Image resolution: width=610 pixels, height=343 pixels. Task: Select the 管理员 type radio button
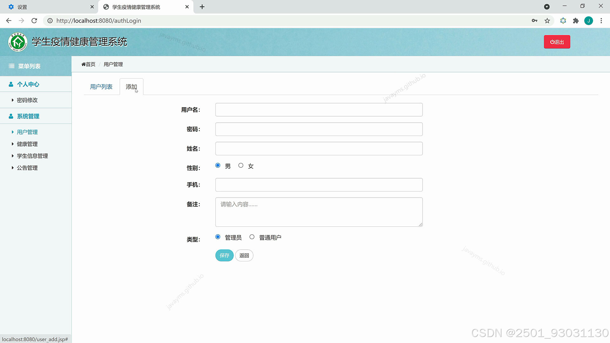coord(218,237)
